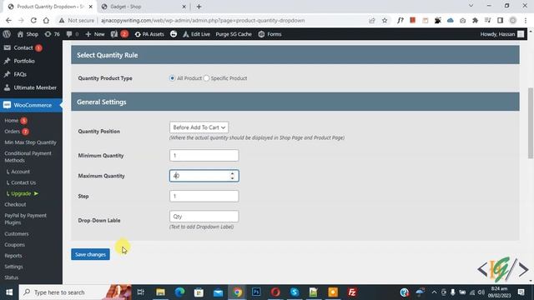The image size is (534, 300).
Task: Open WooCommerce menu in sidebar
Action: (31, 105)
